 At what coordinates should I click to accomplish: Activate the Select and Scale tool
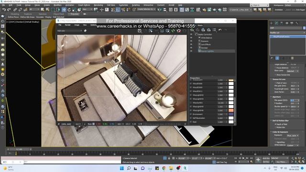point(74,10)
